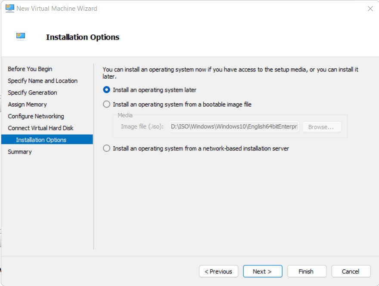Jump to the "Assign Memory" step

click(27, 104)
